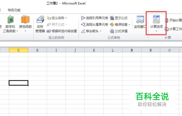Viewport: 182px width, 116px height.
Task: Click the fill handle of the selected cell
Action: pyautogui.click(x=28, y=85)
